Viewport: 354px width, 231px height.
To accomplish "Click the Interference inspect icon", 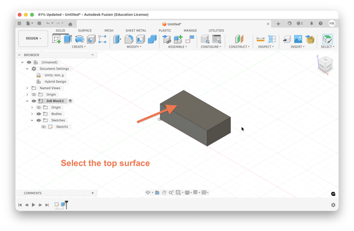I will [x=272, y=39].
